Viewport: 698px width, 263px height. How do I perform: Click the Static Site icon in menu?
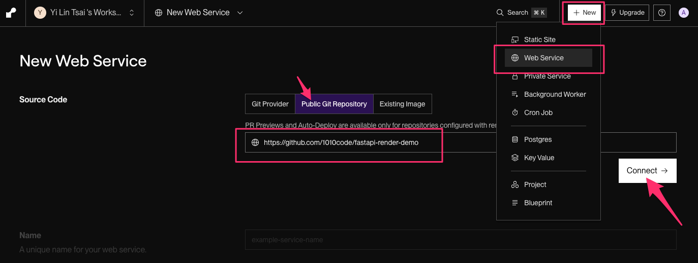point(515,40)
